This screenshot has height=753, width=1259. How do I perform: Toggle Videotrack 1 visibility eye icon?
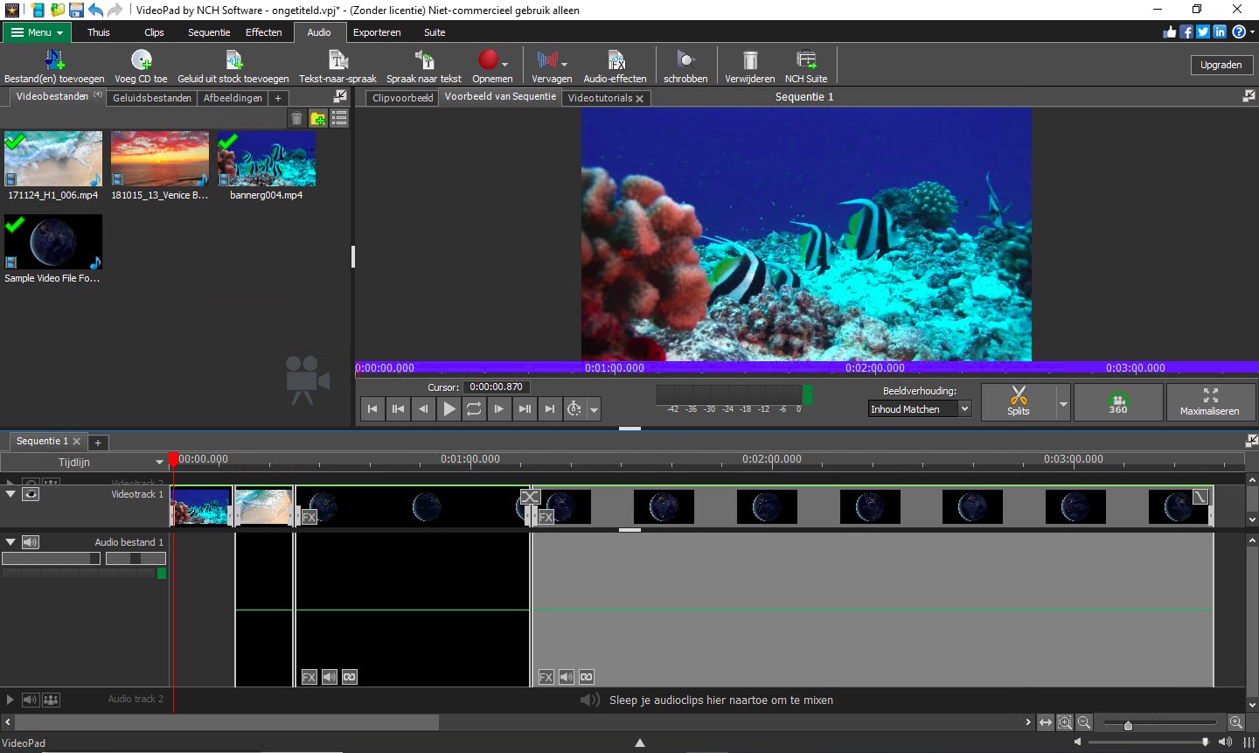pos(31,494)
